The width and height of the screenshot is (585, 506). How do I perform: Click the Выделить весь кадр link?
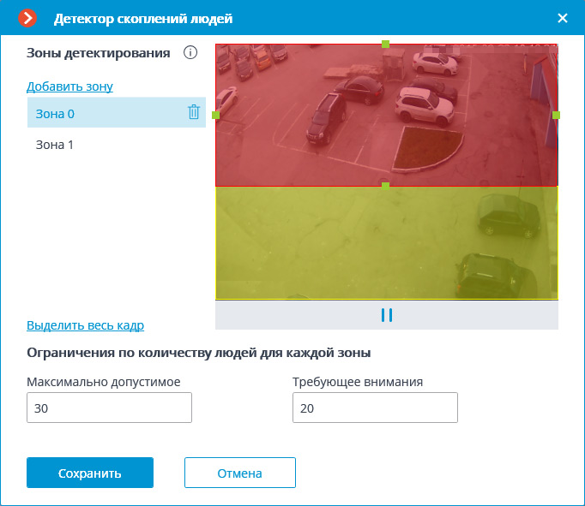coord(85,325)
